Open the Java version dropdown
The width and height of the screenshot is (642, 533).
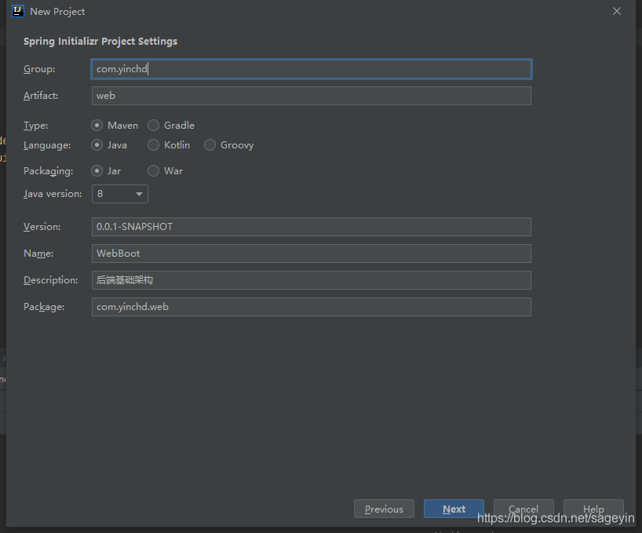(120, 194)
